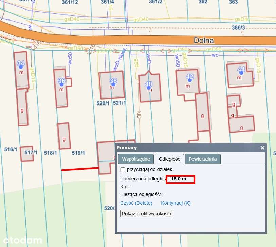The image size is (276, 247).
Task: Click the long garage g beside house 42
Action: 203,112
